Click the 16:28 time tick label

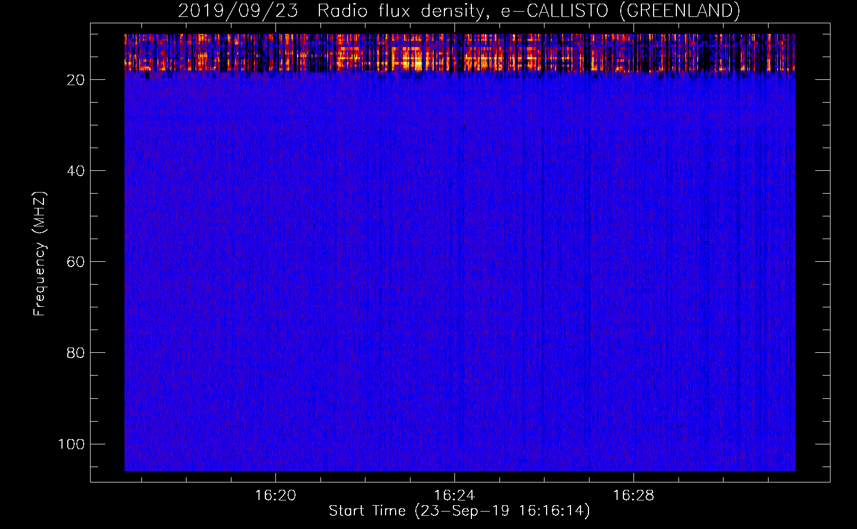[633, 496]
